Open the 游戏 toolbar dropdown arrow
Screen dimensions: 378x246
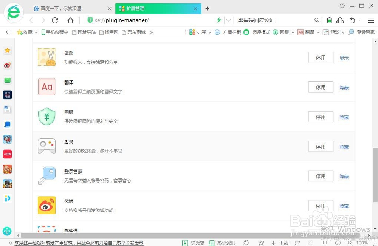click(343, 32)
